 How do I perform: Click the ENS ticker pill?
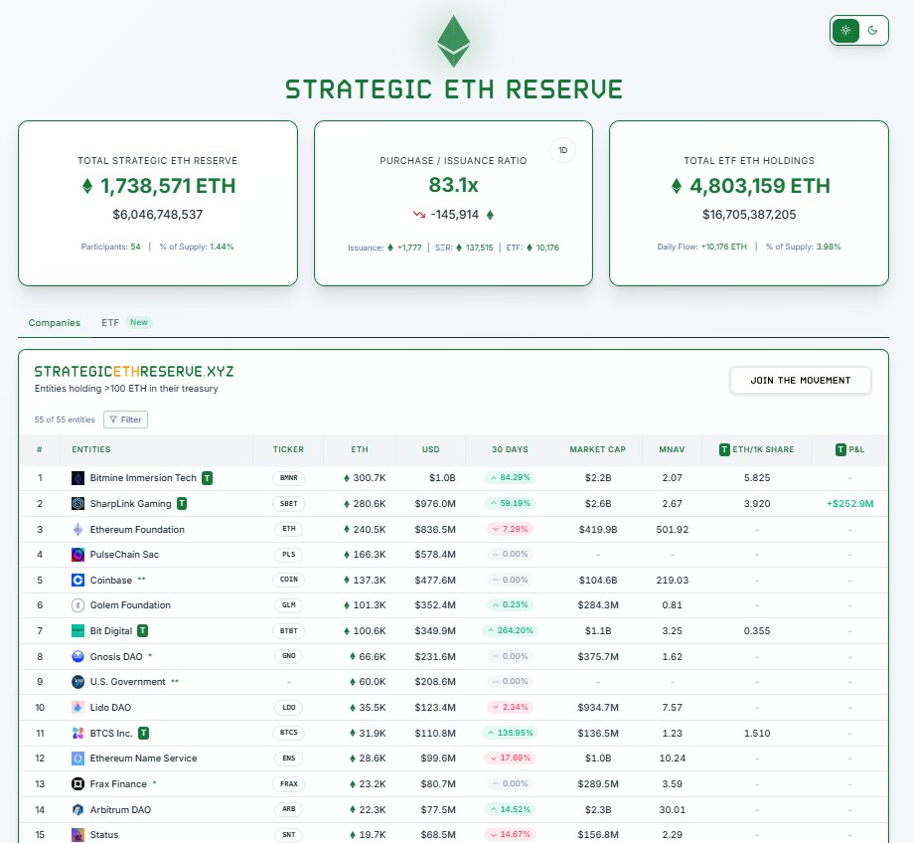pos(288,758)
